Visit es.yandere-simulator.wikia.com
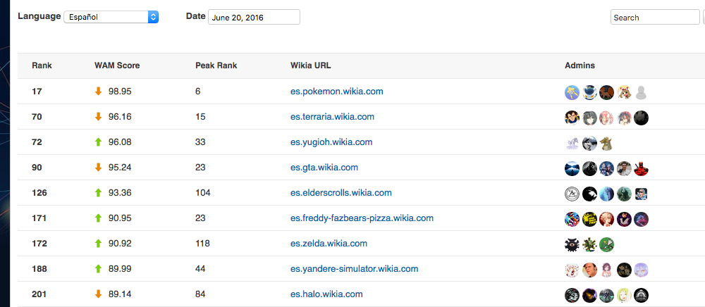The height and width of the screenshot is (307, 705). coord(355,269)
